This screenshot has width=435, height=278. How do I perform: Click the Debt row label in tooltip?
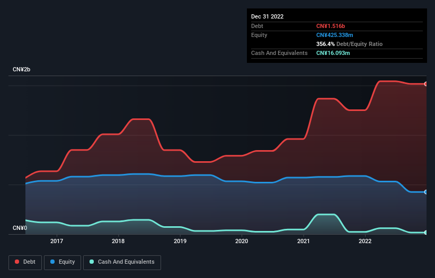pyautogui.click(x=257, y=26)
